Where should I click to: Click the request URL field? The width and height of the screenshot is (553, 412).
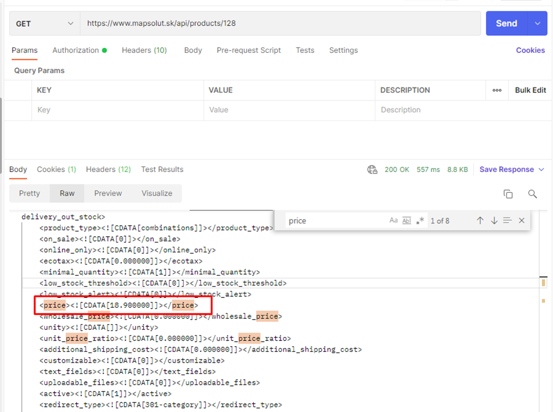(x=280, y=24)
